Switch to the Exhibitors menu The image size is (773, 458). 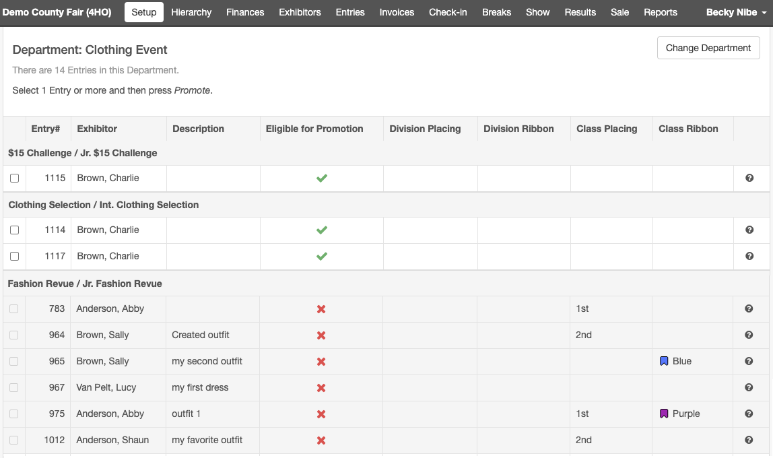(300, 12)
